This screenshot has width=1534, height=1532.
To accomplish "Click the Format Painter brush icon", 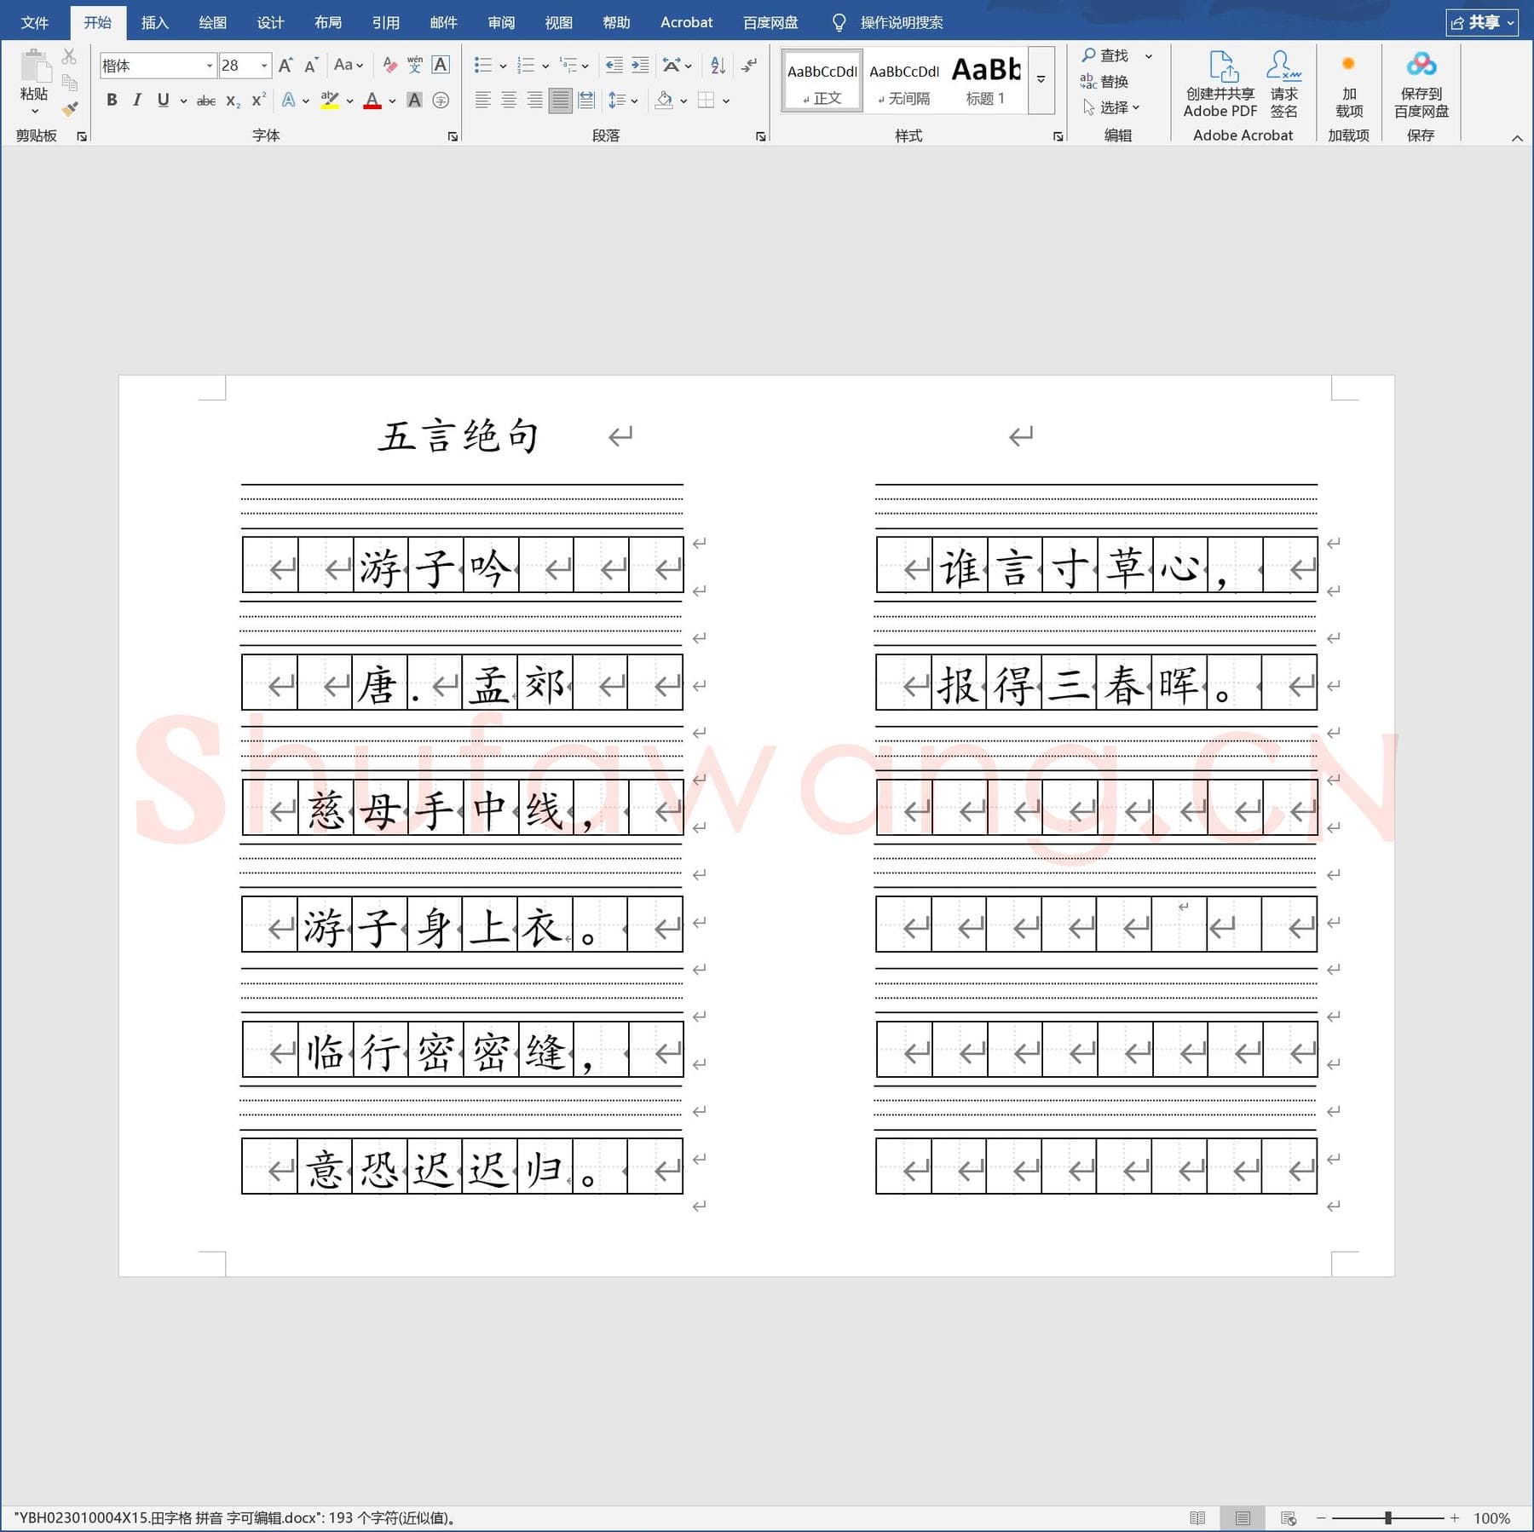I will point(70,109).
